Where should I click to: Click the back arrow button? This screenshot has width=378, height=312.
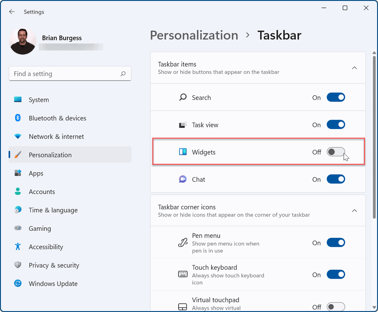pyautogui.click(x=12, y=12)
